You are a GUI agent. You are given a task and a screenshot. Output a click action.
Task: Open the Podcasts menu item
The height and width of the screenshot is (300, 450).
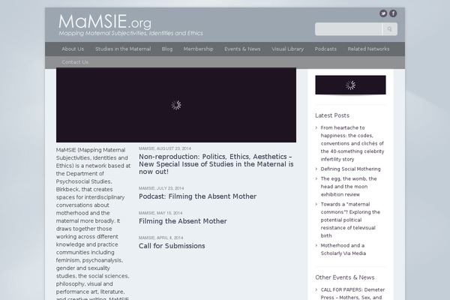coord(325,49)
